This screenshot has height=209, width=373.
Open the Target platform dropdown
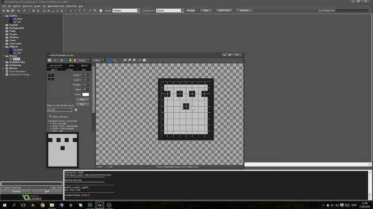(x=139, y=10)
